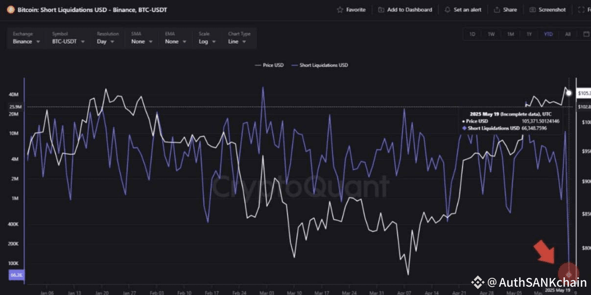Click the Feb 03 date label
The width and height of the screenshot is (591, 295).
pos(157,293)
